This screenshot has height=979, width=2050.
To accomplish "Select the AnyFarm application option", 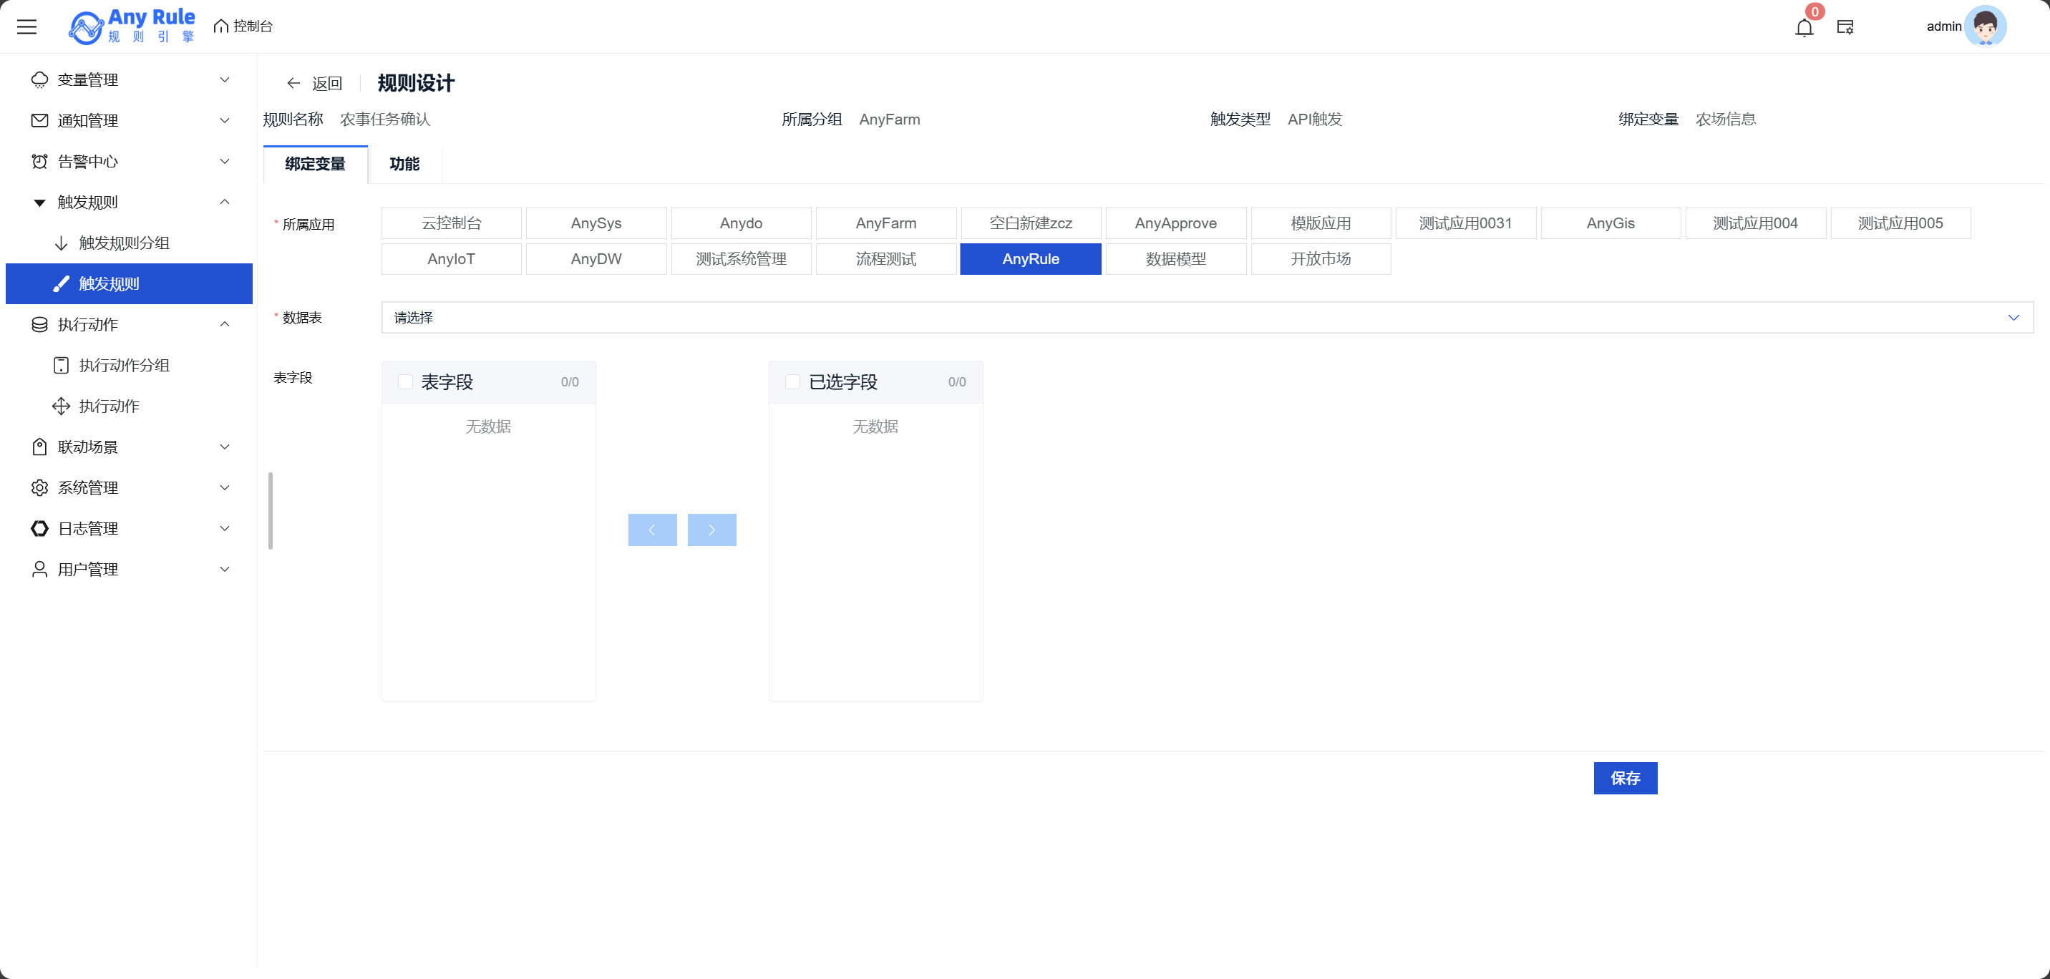I will 885,224.
